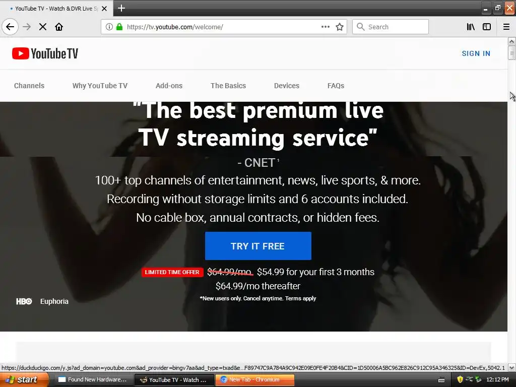Click the $64.99/mo thereafter text
This screenshot has width=516, height=387.
[x=258, y=286]
